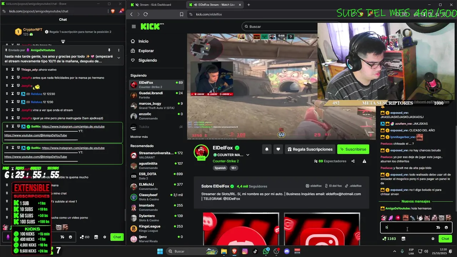Expand the COUNTER MA... stream title dropdown
457x257 pixels.
248,155
